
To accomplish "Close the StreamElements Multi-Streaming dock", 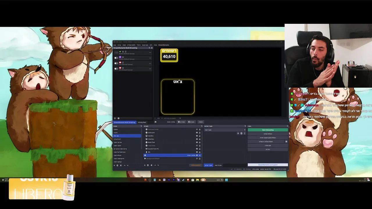I will 152,48.
